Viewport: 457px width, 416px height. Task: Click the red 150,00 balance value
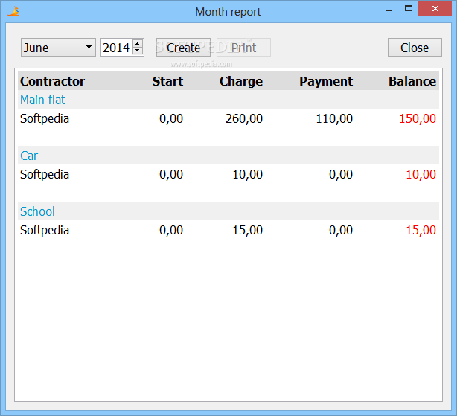418,118
